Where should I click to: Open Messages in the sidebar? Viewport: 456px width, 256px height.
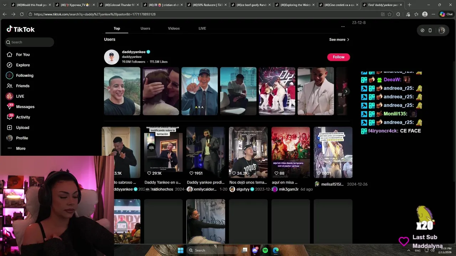[25, 107]
